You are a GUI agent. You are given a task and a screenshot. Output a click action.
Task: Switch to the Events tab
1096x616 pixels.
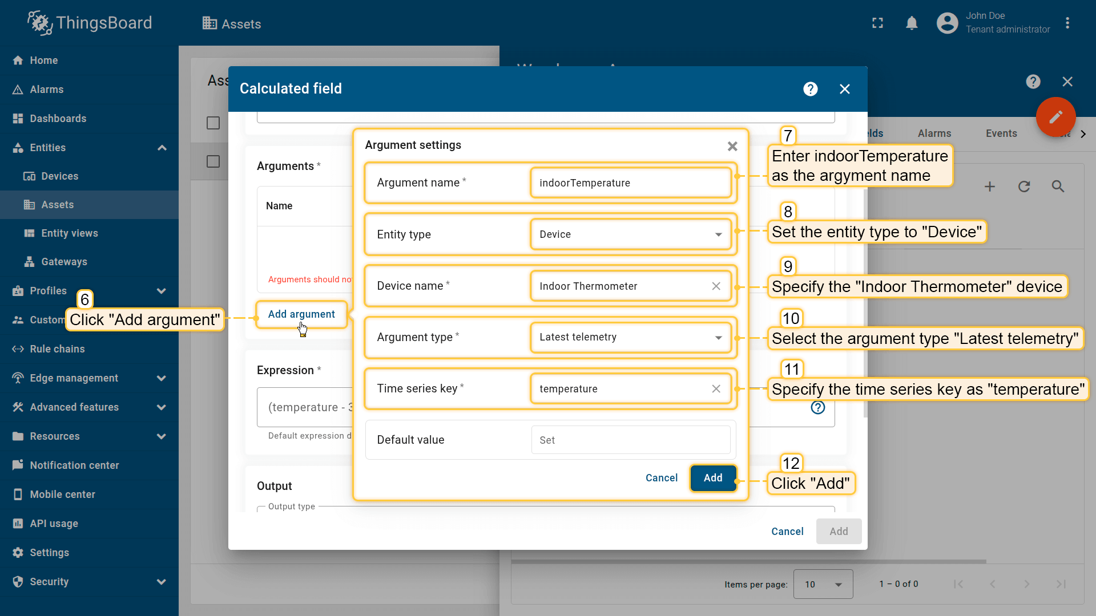1001,133
